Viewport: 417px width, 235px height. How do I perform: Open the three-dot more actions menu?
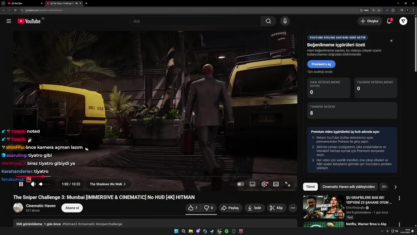pos(293,208)
